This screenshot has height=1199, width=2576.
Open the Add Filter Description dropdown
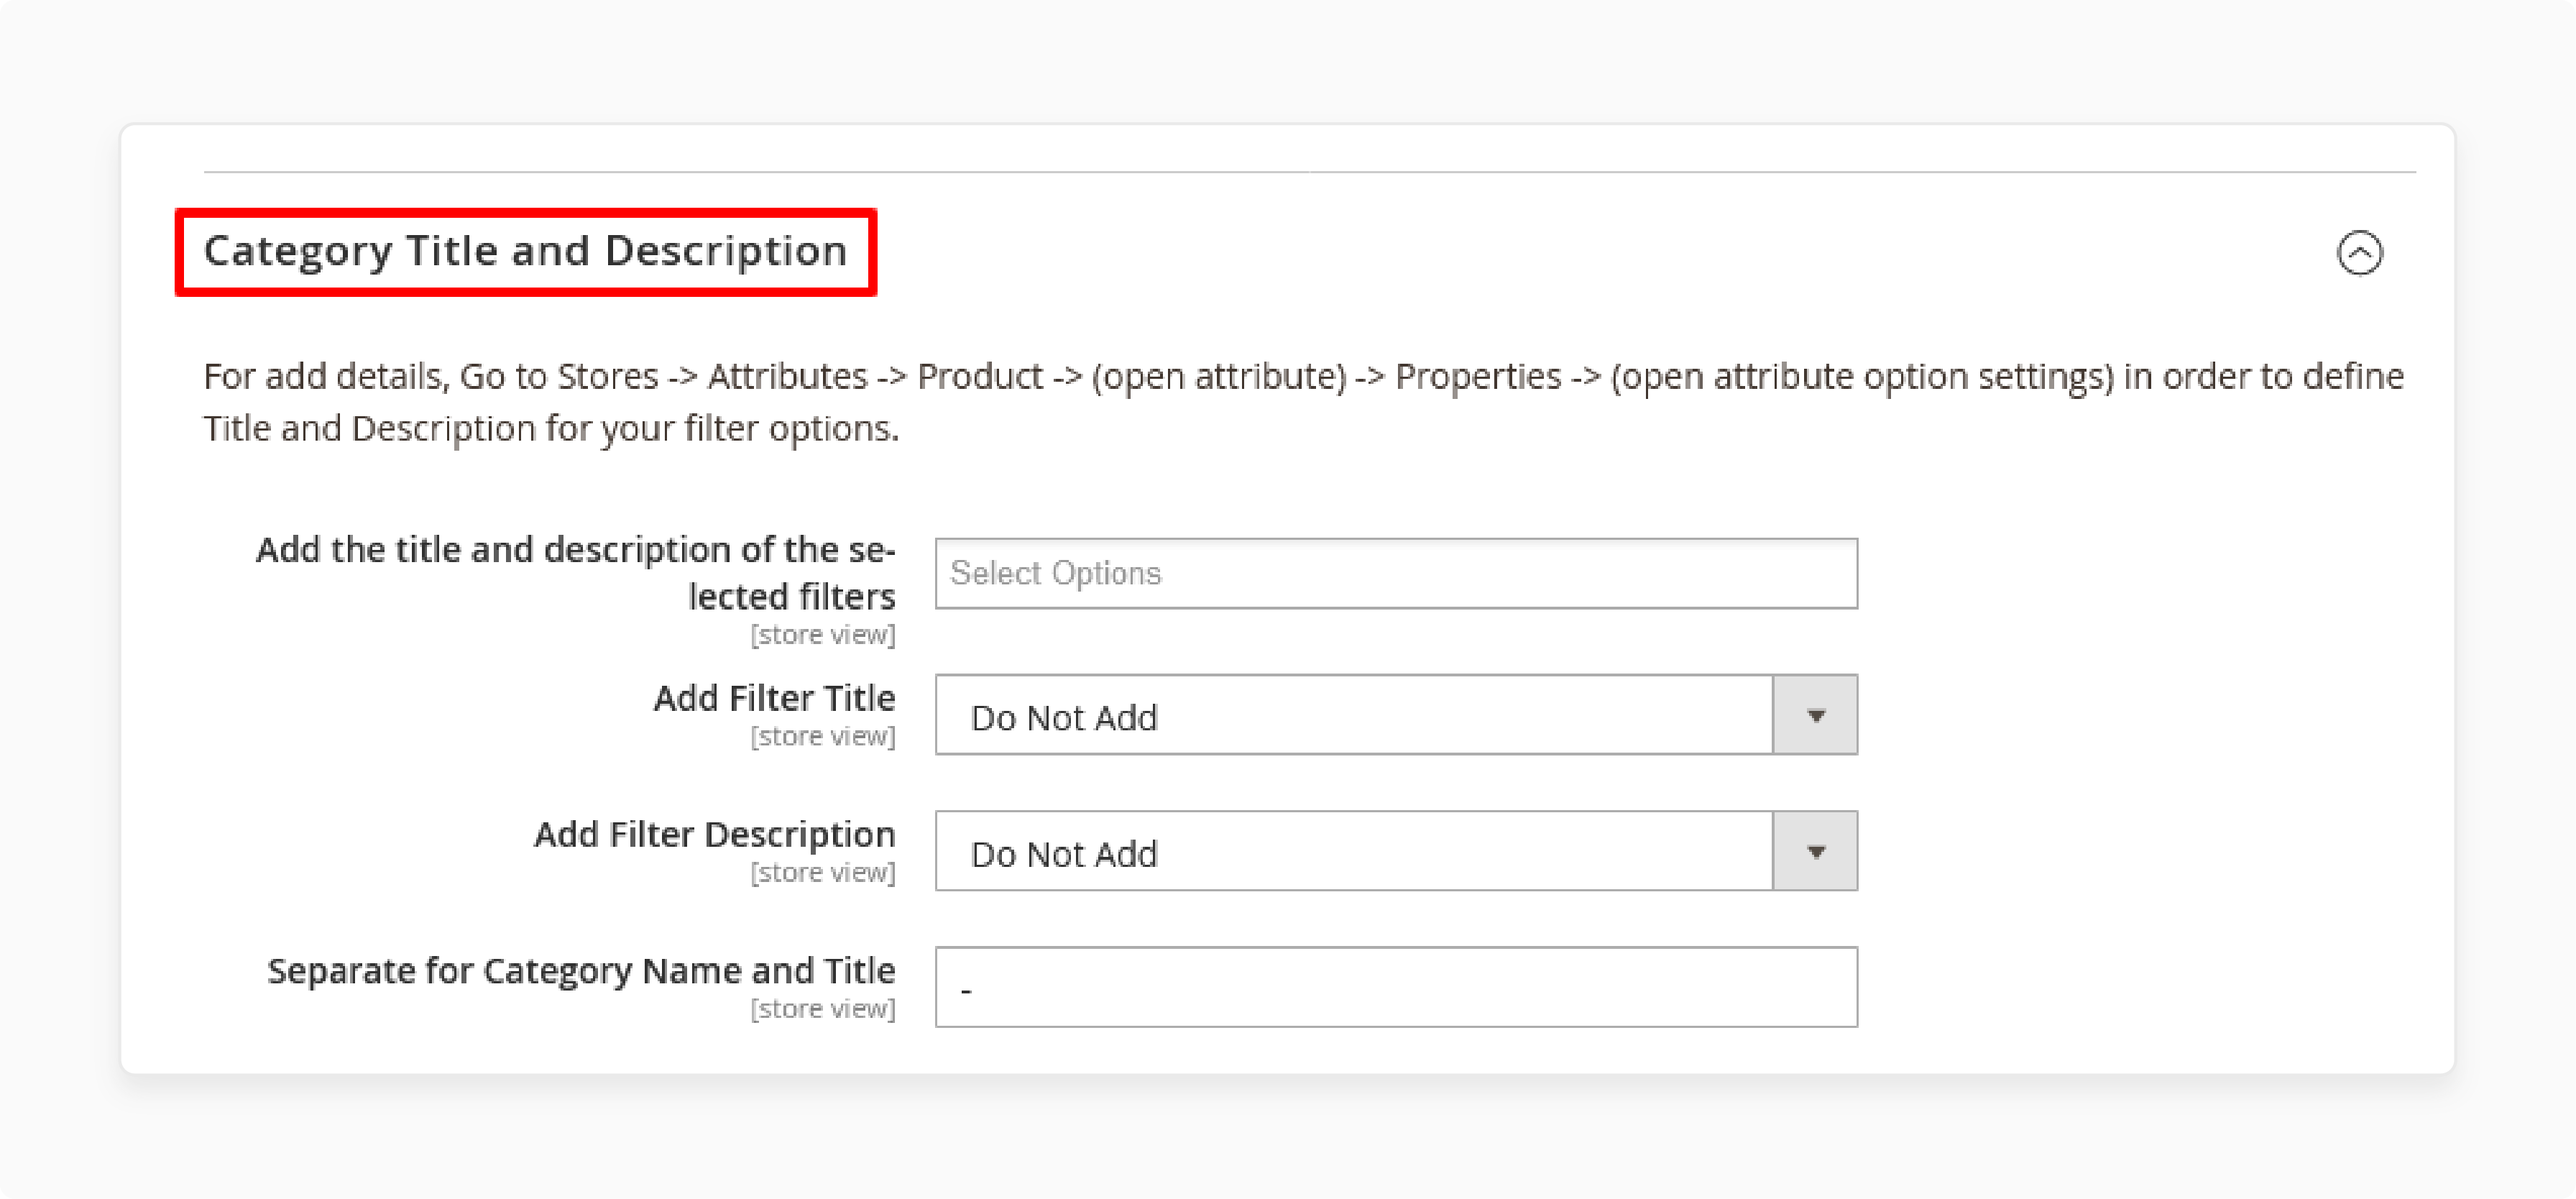coord(1396,851)
